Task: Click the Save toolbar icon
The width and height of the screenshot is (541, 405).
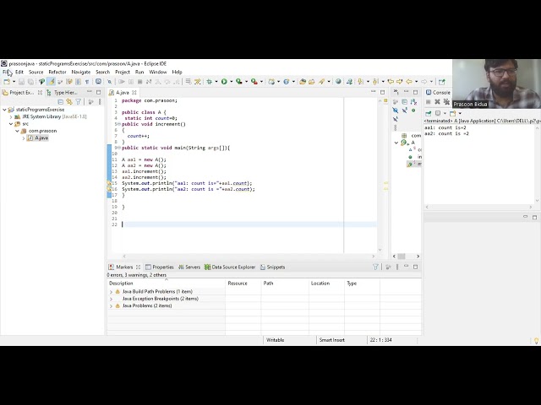Action: coord(21,82)
